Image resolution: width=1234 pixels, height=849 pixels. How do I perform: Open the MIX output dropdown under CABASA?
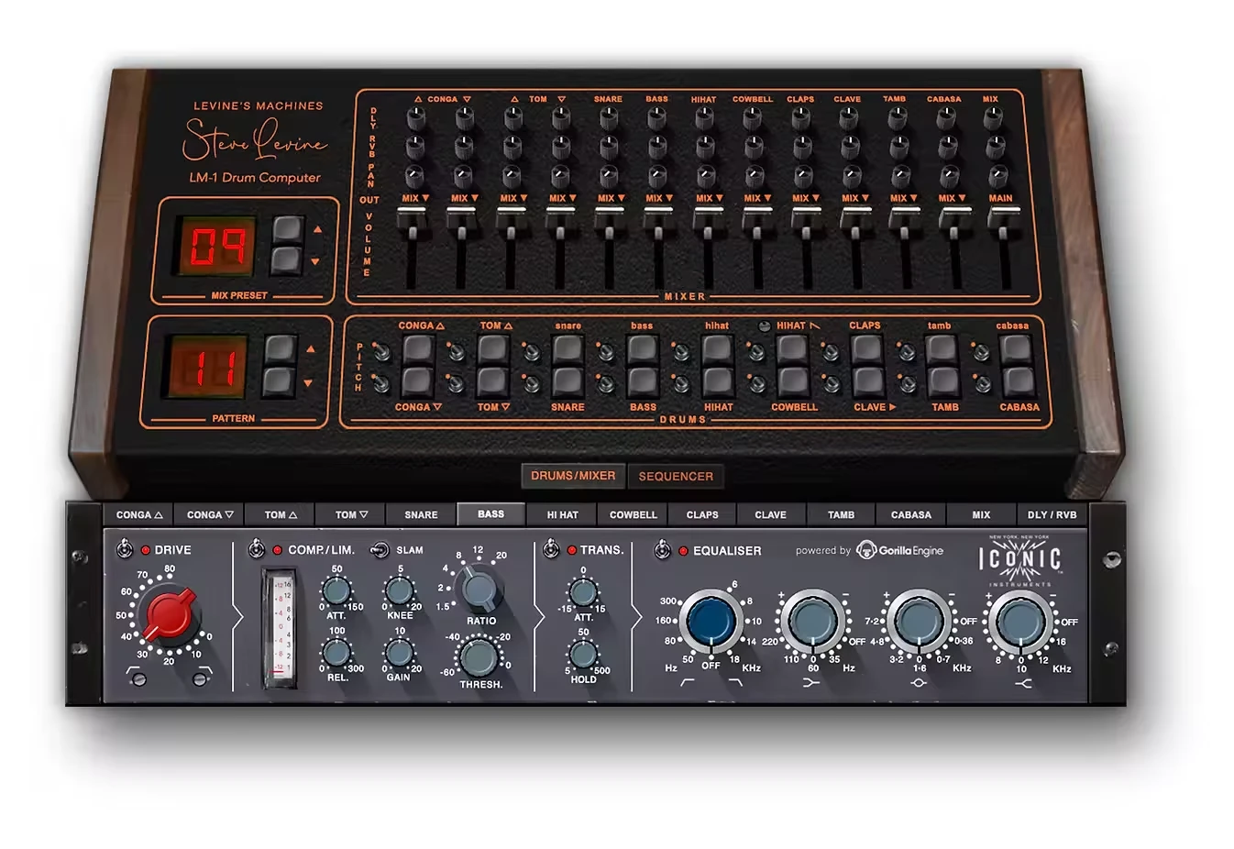click(x=953, y=198)
